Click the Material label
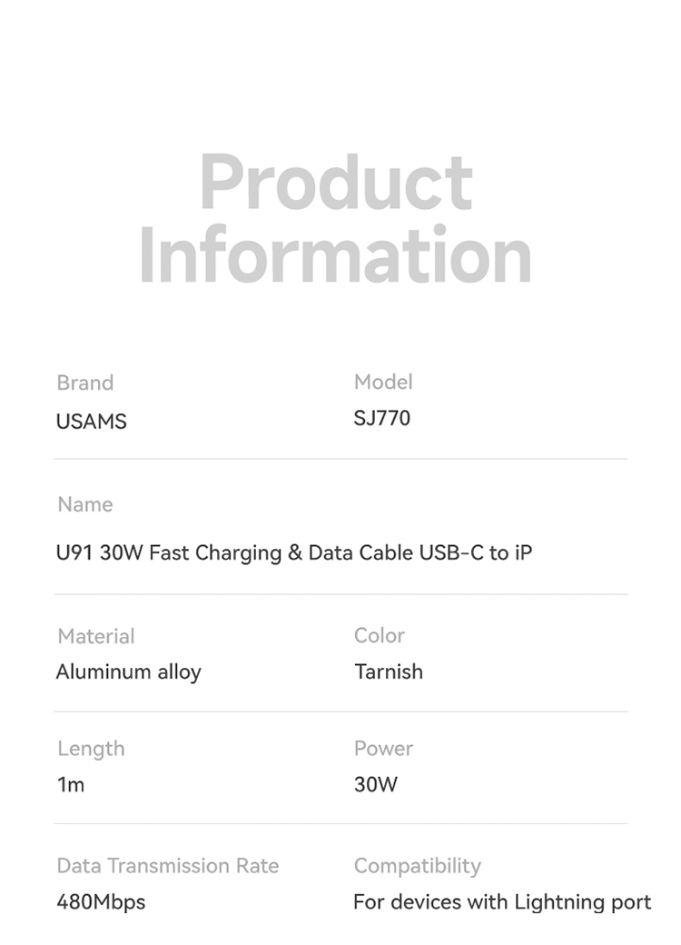This screenshot has width=681, height=945. coord(95,636)
